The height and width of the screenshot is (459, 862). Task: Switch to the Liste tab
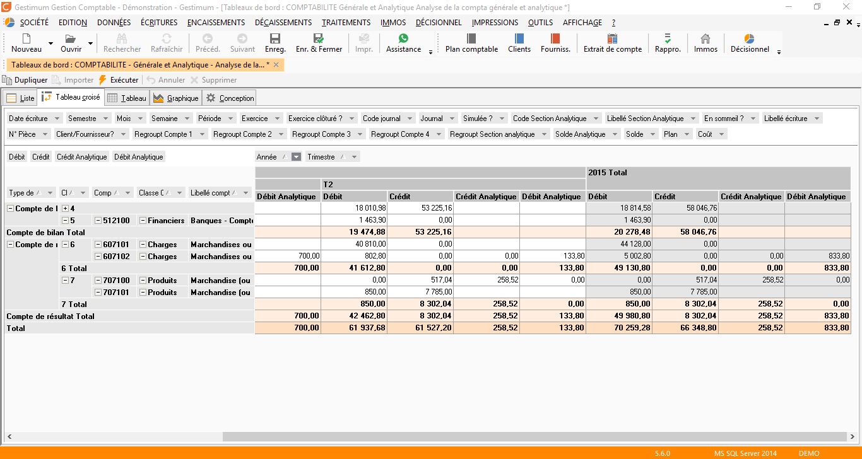pos(20,98)
